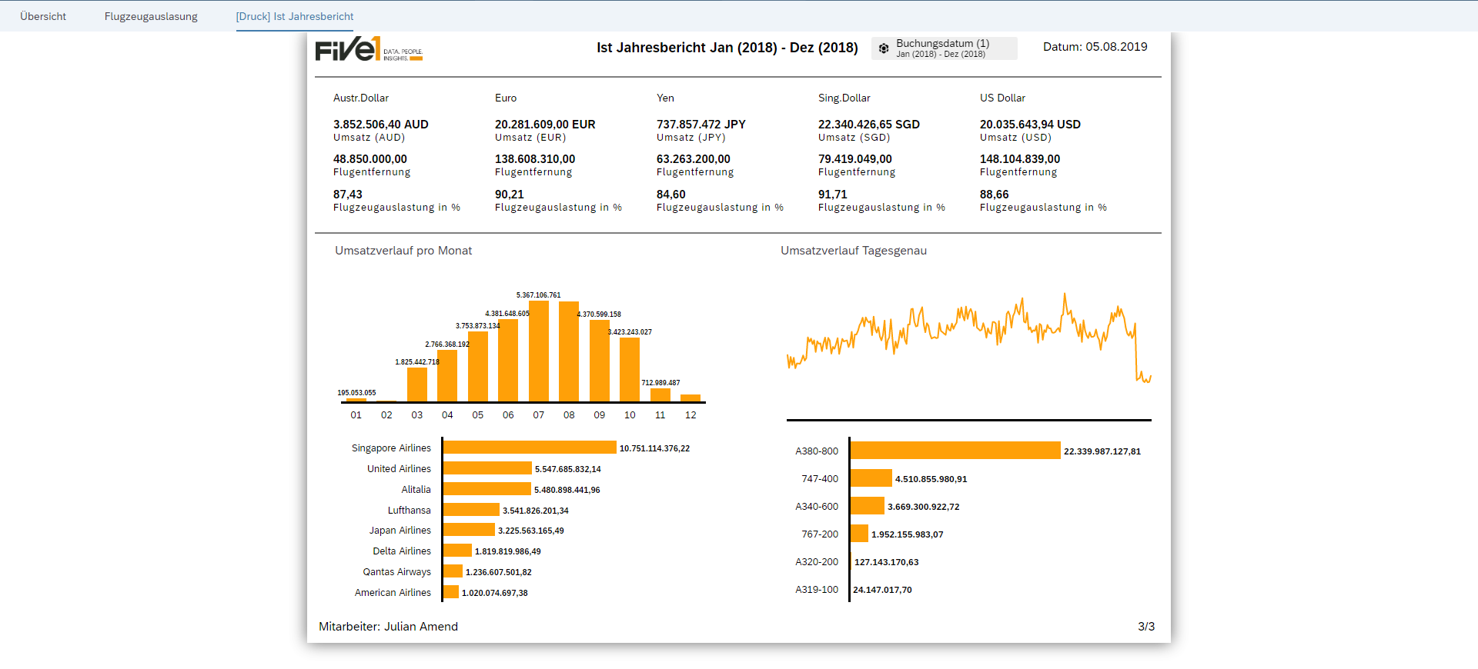This screenshot has width=1478, height=669.
Task: Select the American Airlines row label
Action: (x=393, y=593)
